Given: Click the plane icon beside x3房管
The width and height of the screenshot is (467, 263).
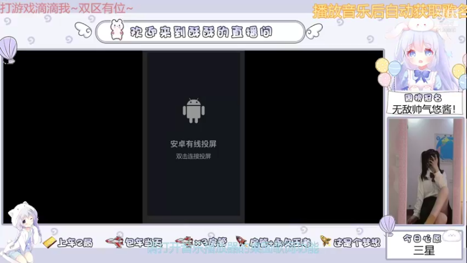Looking at the screenshot, I should click(x=184, y=241).
